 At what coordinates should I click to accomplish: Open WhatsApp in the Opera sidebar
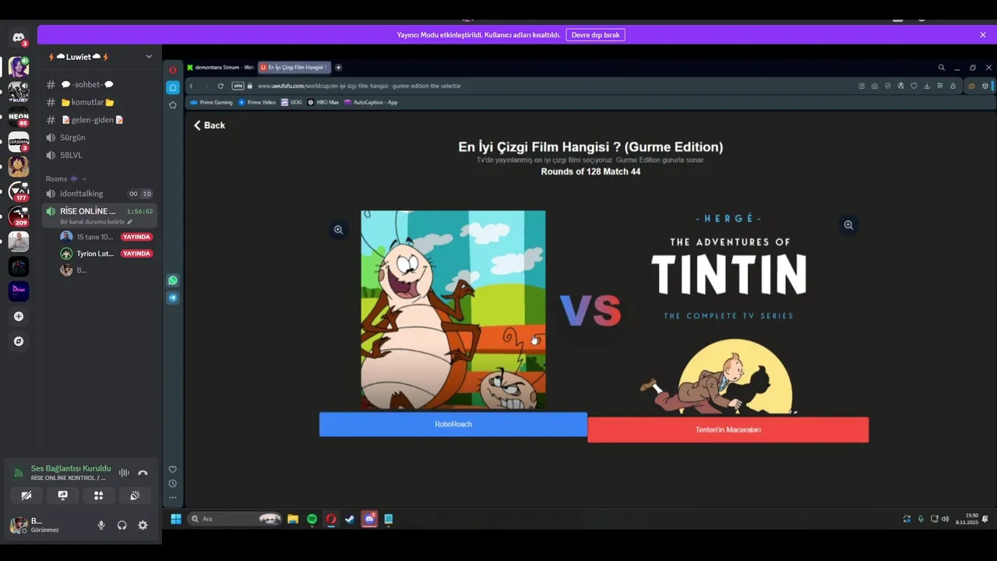point(173,280)
